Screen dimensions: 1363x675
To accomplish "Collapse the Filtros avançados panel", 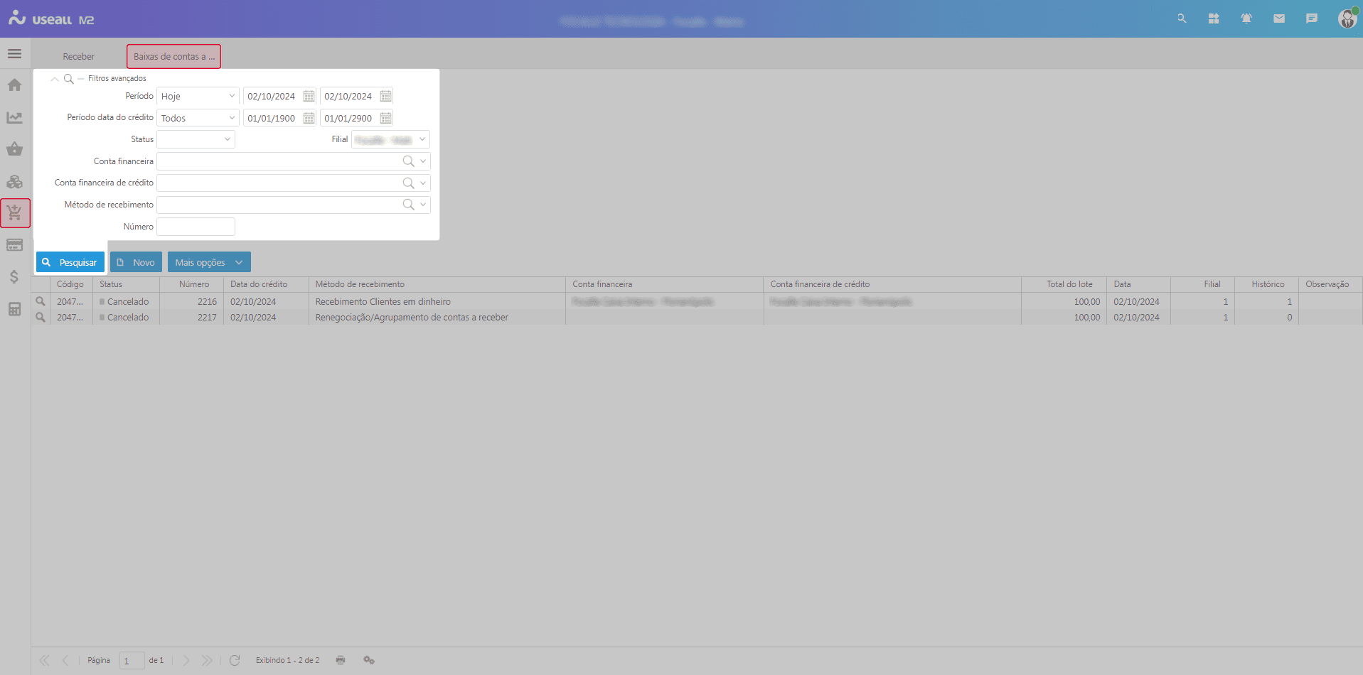I will coord(55,79).
